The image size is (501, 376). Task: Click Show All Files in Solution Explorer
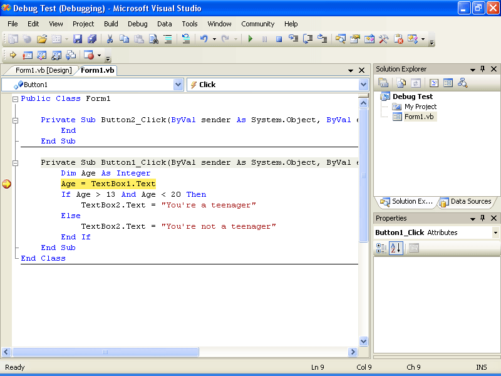click(x=401, y=83)
